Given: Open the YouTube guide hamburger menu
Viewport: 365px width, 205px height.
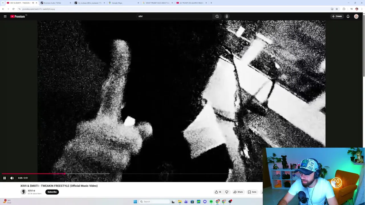Looking at the screenshot, I should tap(5, 16).
